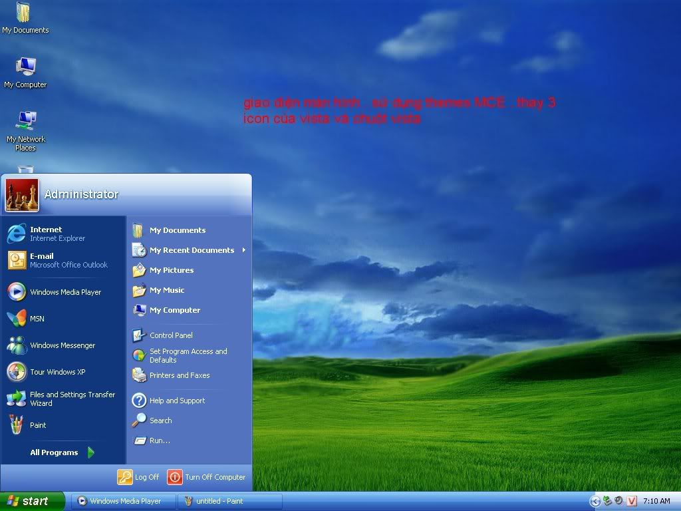Image resolution: width=681 pixels, height=511 pixels.
Task: Open Help and Support
Action: coord(190,401)
